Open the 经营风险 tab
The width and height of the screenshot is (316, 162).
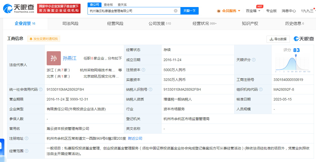click(115, 24)
